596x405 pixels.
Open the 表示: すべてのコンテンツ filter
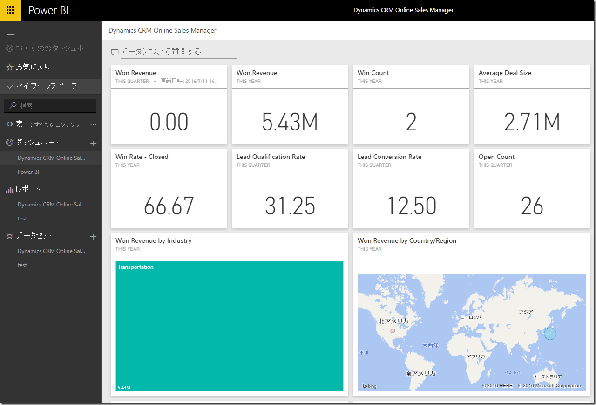click(47, 124)
